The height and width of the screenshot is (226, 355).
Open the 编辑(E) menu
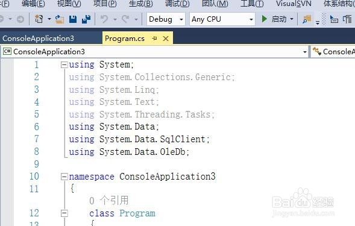[x=33, y=4]
